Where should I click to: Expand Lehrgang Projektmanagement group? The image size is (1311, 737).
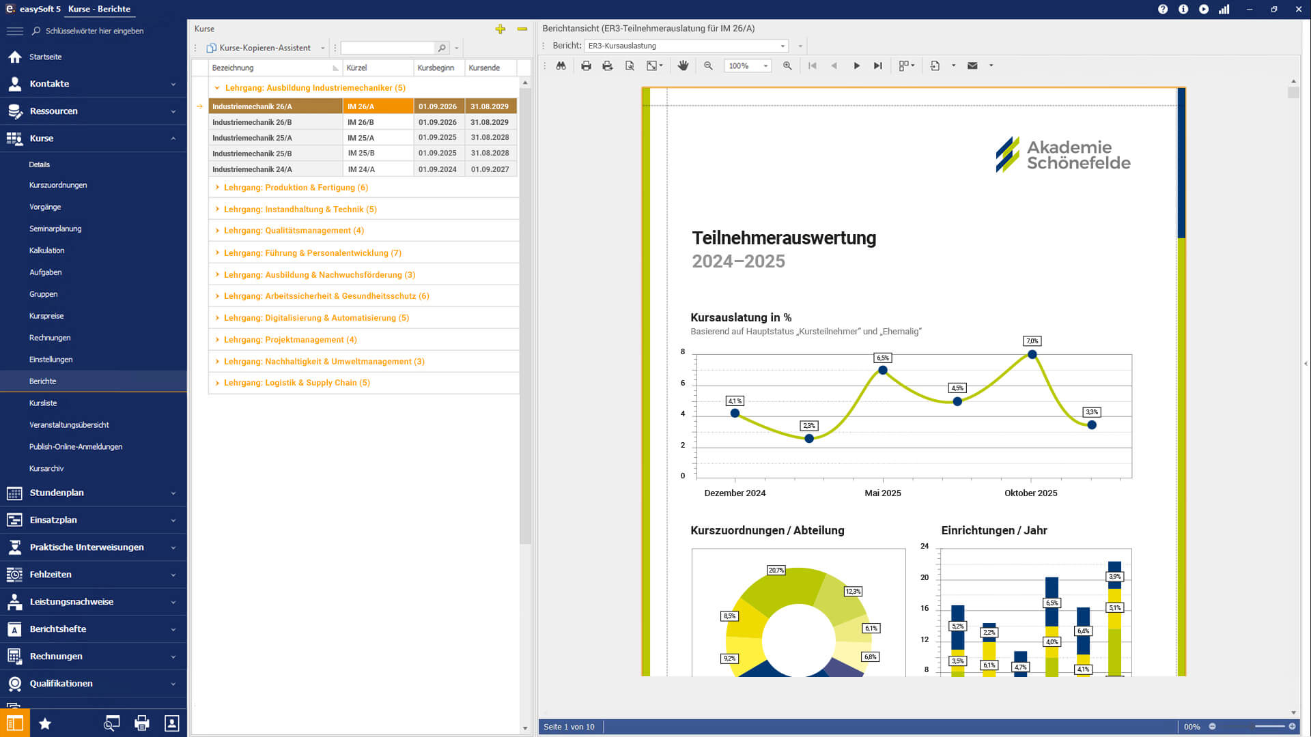(x=217, y=339)
